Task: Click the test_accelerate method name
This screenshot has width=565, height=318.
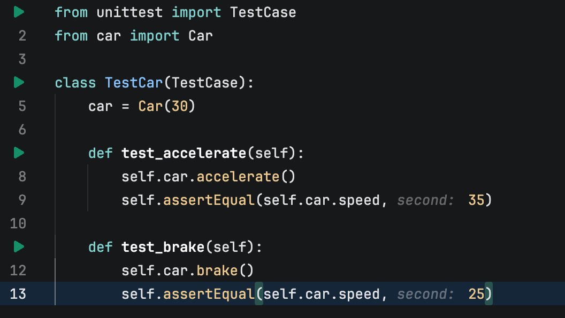Action: 184,153
